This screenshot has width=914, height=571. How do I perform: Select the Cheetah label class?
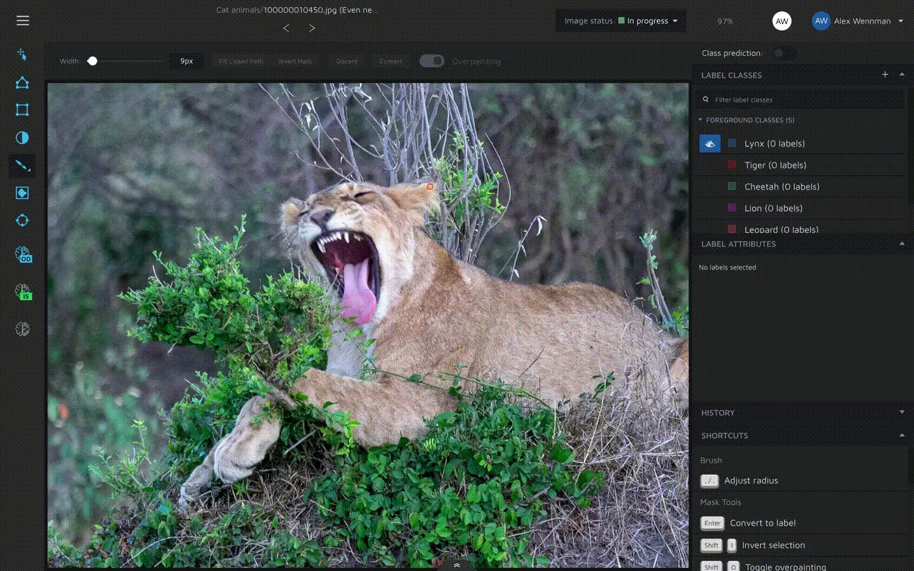pyautogui.click(x=781, y=187)
